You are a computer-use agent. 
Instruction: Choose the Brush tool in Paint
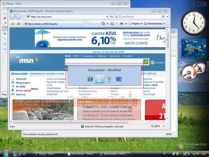(x=5, y=33)
